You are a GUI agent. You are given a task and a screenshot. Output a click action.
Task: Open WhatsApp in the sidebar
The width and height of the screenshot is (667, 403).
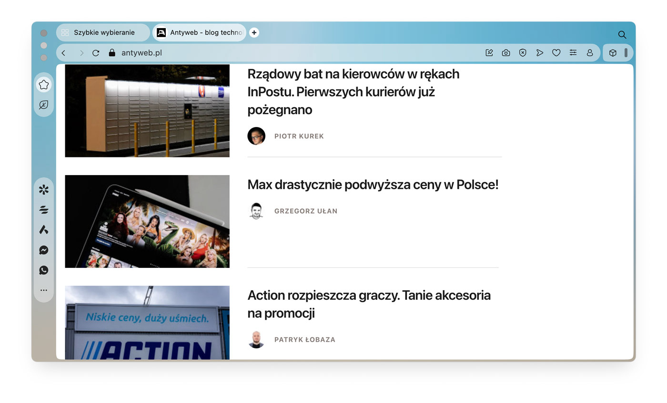[44, 270]
